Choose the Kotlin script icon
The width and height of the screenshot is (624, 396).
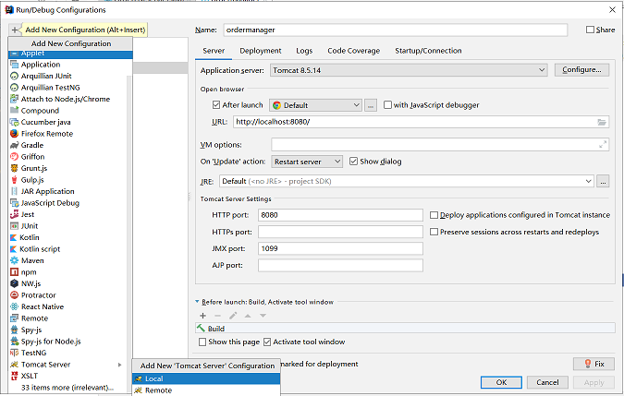(x=14, y=249)
